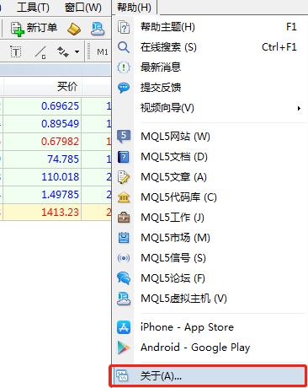Select the text label T tool
Viewport: 308px width, 388px height.
point(16,52)
